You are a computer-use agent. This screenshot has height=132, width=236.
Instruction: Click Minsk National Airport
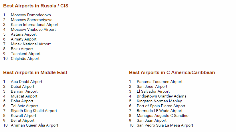point(31,44)
